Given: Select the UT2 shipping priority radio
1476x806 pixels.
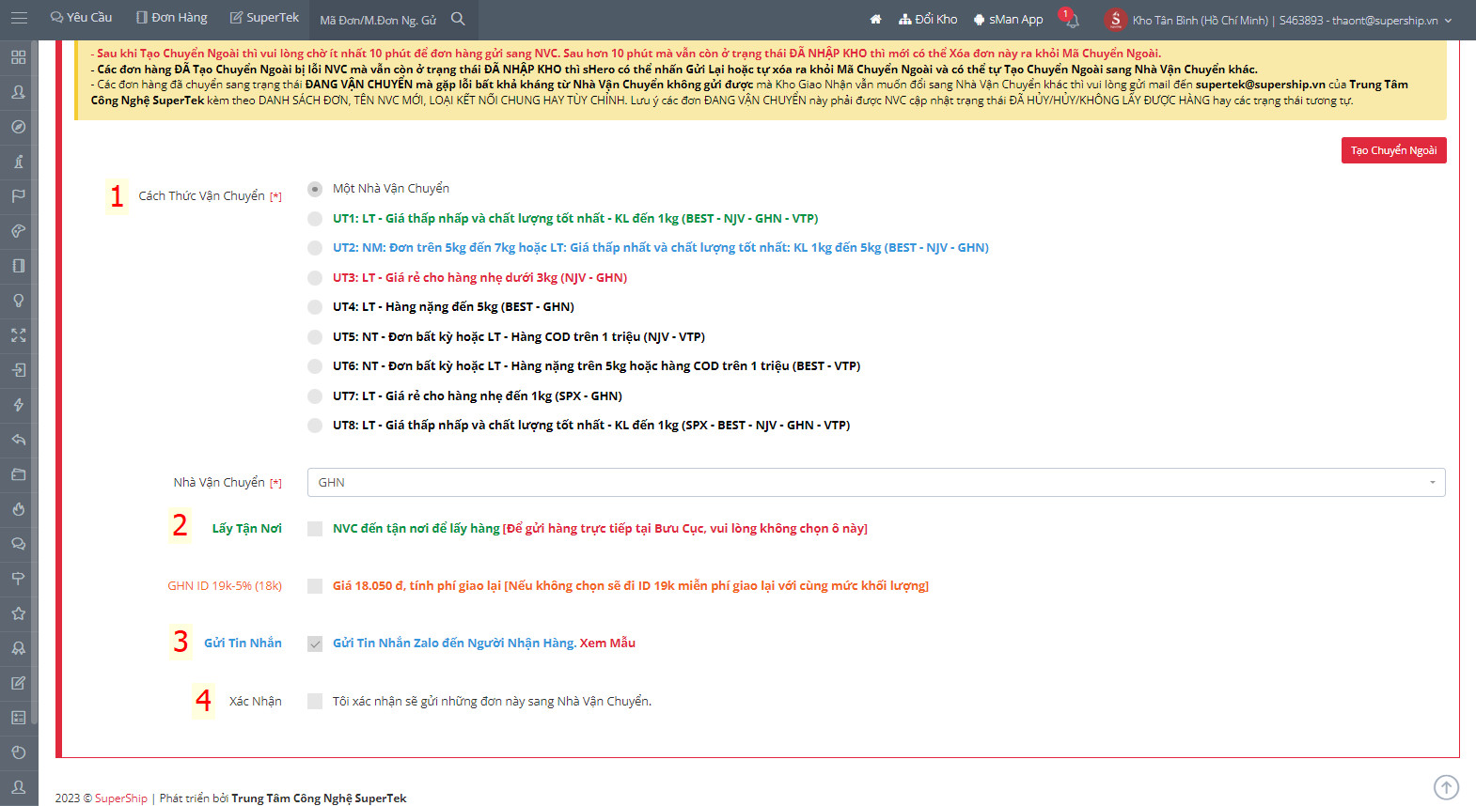Looking at the screenshot, I should 315,248.
